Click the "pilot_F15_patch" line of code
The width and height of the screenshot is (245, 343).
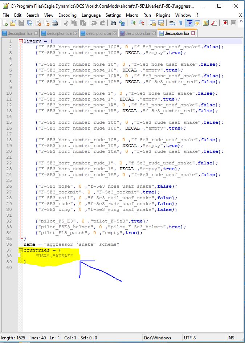89,233
